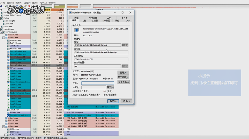Click the SystemSettingsBroker gear icon
Screen dimensions: 249x139
(x=8, y=116)
